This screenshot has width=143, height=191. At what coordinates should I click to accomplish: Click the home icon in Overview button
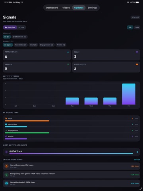tap(6, 27)
